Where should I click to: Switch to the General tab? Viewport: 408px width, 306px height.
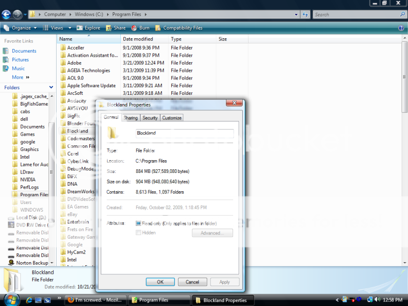coord(111,117)
